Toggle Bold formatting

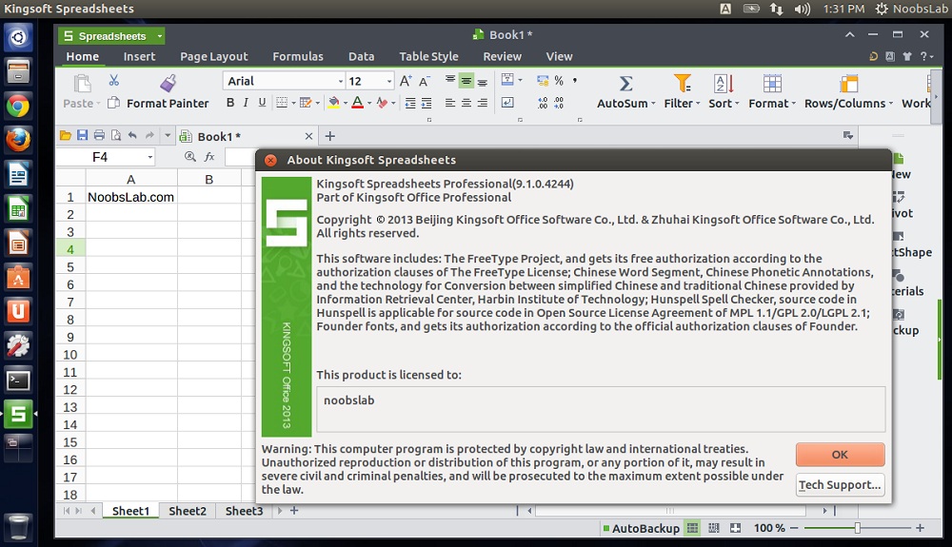tap(230, 103)
